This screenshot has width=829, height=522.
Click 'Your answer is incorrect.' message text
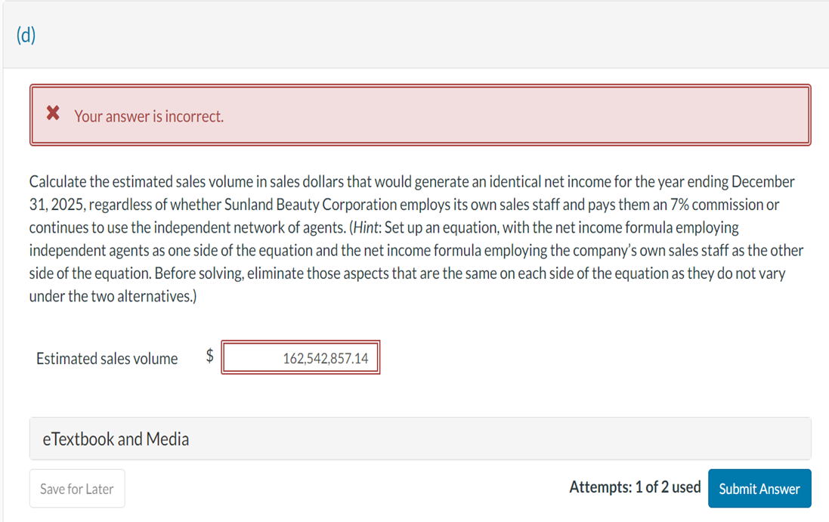[x=150, y=116]
